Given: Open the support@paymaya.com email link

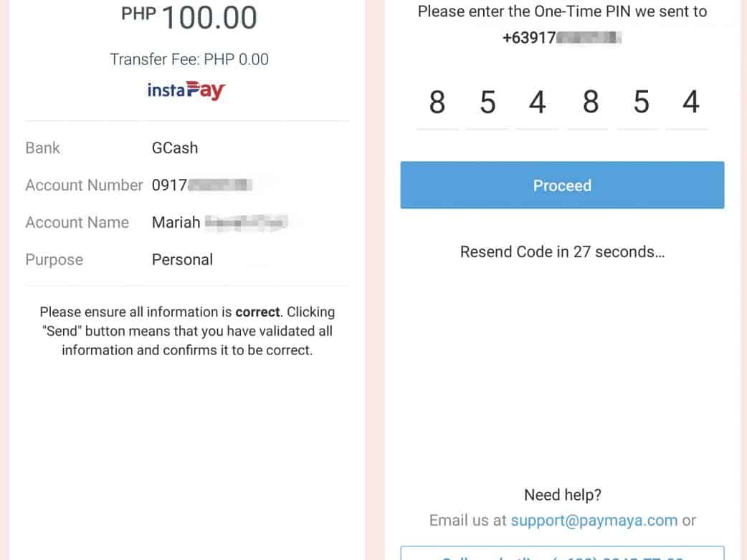Looking at the screenshot, I should (x=594, y=521).
